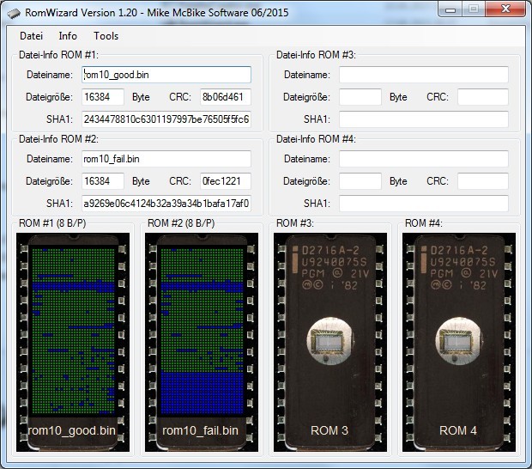The image size is (532, 469).
Task: Click the ROM #2 Dateiname field
Action: (166, 159)
